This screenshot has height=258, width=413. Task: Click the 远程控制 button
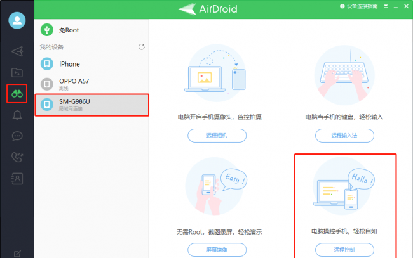pos(344,250)
